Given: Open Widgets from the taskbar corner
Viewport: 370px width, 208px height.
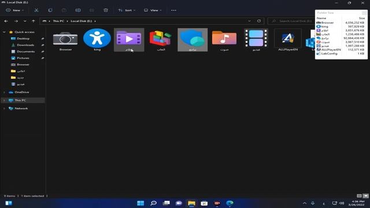Looking at the screenshot, I should click(x=9, y=203).
